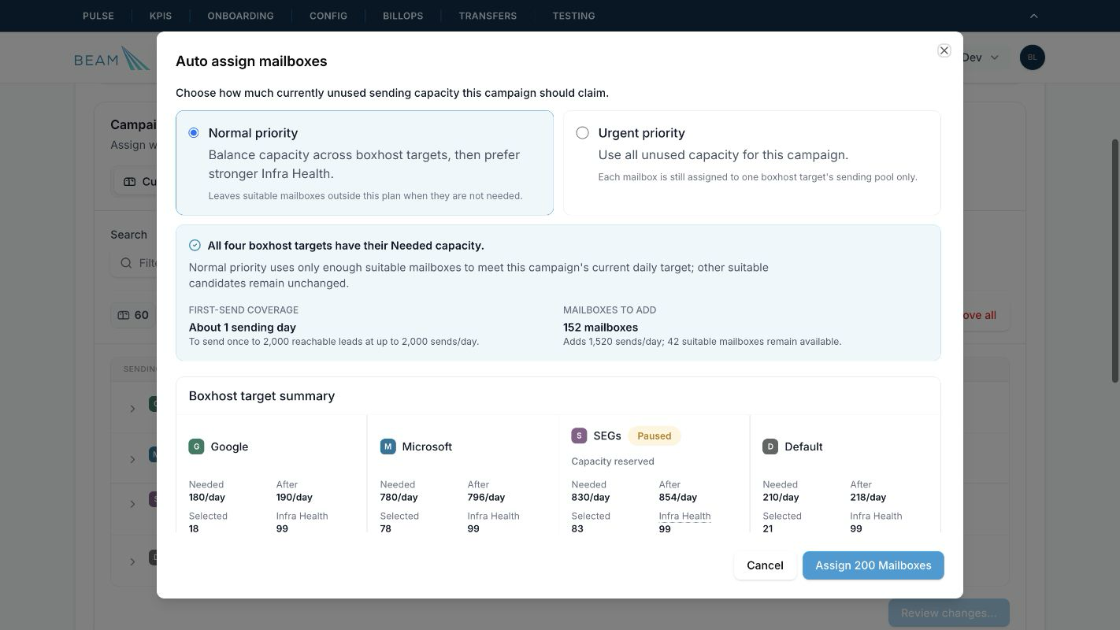Click Default's Needed value '210/day'

pyautogui.click(x=781, y=497)
